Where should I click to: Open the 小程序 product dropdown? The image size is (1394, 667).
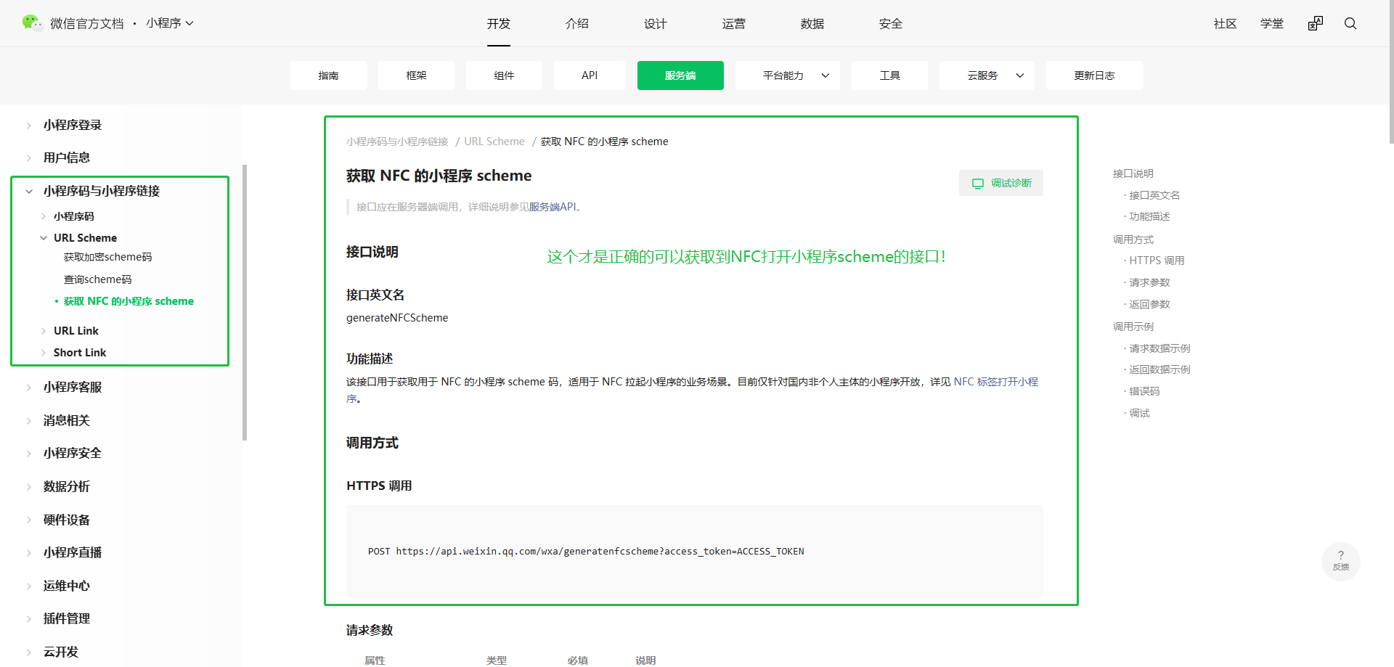click(x=170, y=23)
